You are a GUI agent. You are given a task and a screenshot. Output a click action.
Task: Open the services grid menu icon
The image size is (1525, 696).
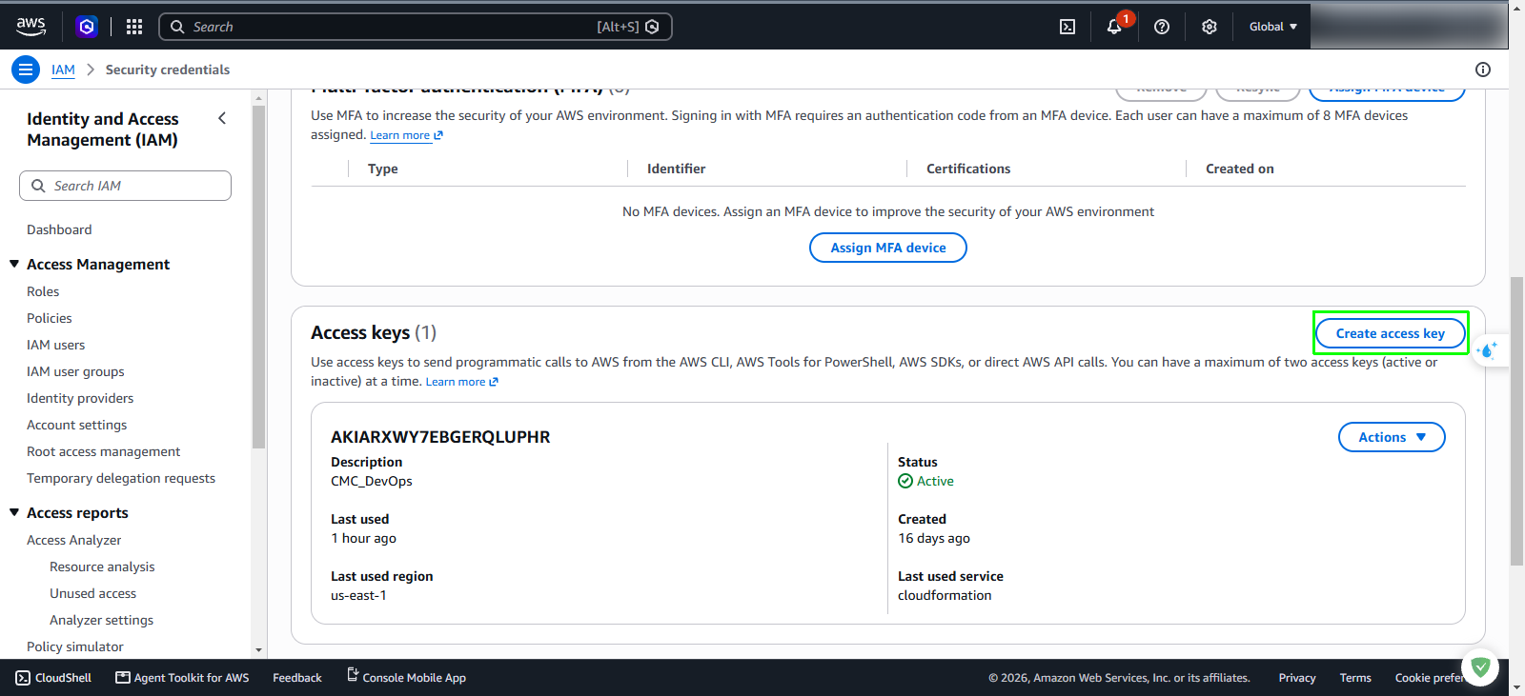[x=134, y=27]
